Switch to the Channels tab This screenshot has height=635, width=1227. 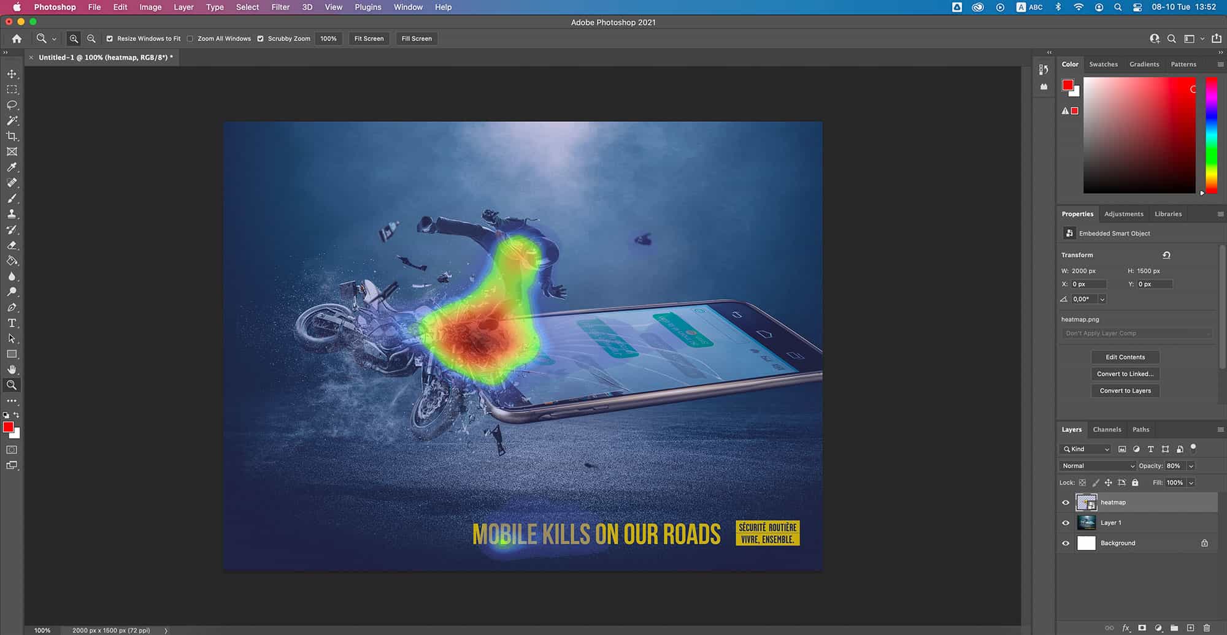click(1107, 430)
